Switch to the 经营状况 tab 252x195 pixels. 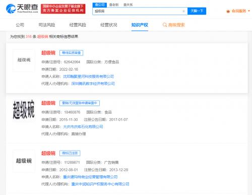point(109,25)
